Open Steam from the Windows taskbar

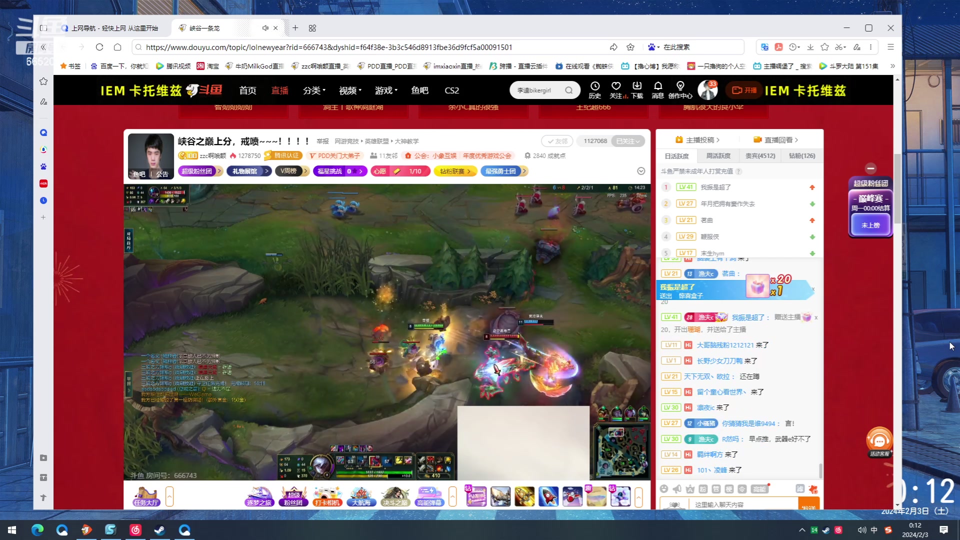click(x=159, y=530)
